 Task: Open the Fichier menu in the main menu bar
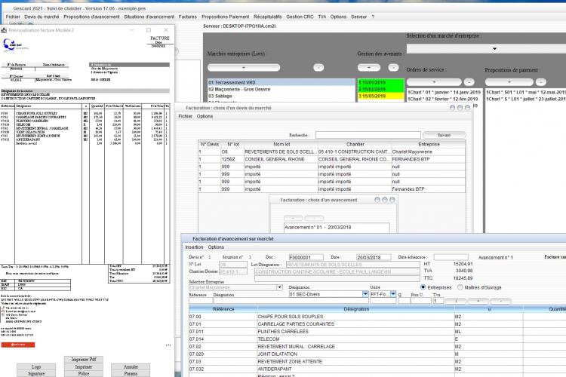point(13,17)
